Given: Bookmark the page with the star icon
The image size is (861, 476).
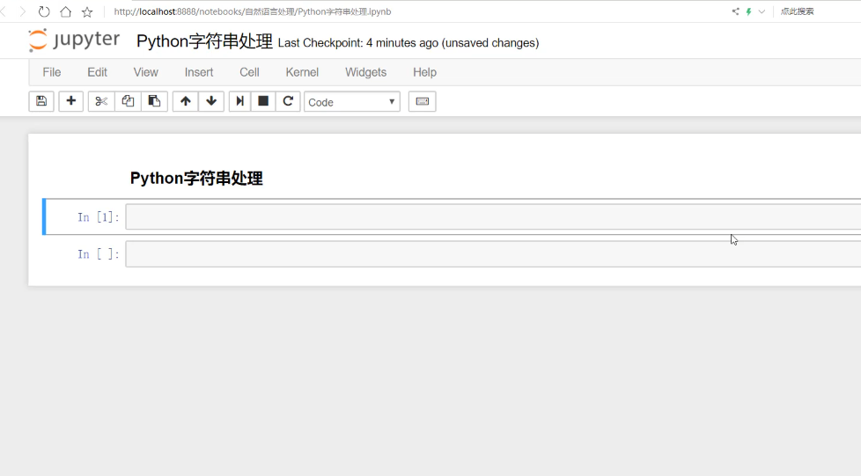Looking at the screenshot, I should click(x=87, y=12).
